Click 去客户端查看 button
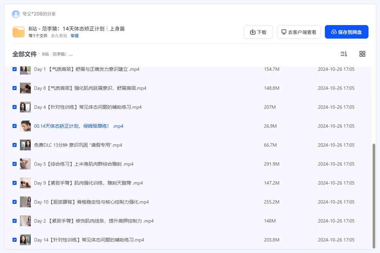The image size is (380, 253). tap(299, 32)
